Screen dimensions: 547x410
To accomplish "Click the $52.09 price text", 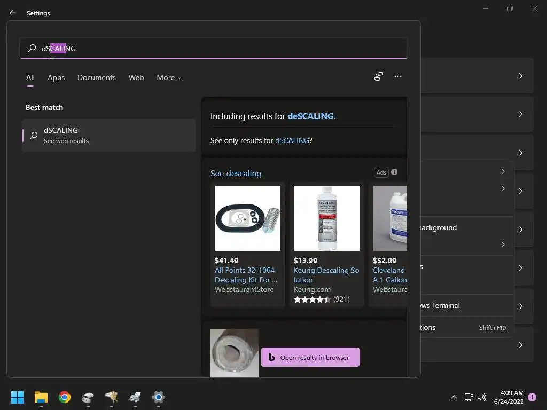I will (385, 261).
